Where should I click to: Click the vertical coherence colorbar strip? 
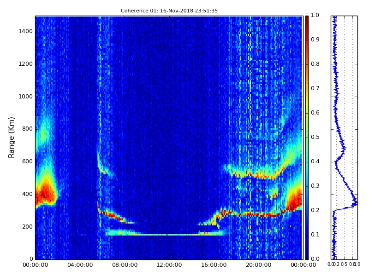307,138
